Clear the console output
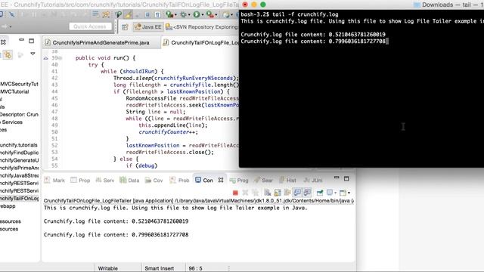Image resolution: width=484 pixels, height=272 pixels. (268, 193)
